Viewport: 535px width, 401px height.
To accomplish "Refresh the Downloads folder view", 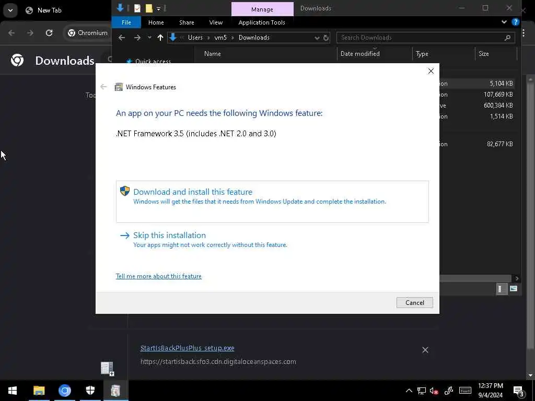I will coord(326,38).
